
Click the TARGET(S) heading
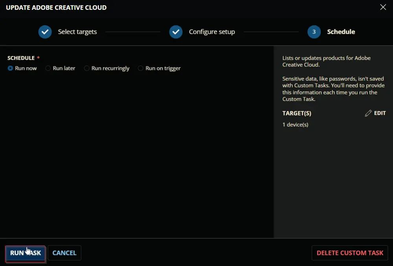(x=297, y=113)
